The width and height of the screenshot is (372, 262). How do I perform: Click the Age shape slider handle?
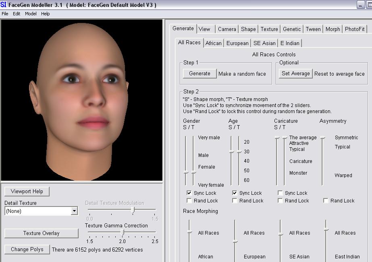tap(232, 152)
